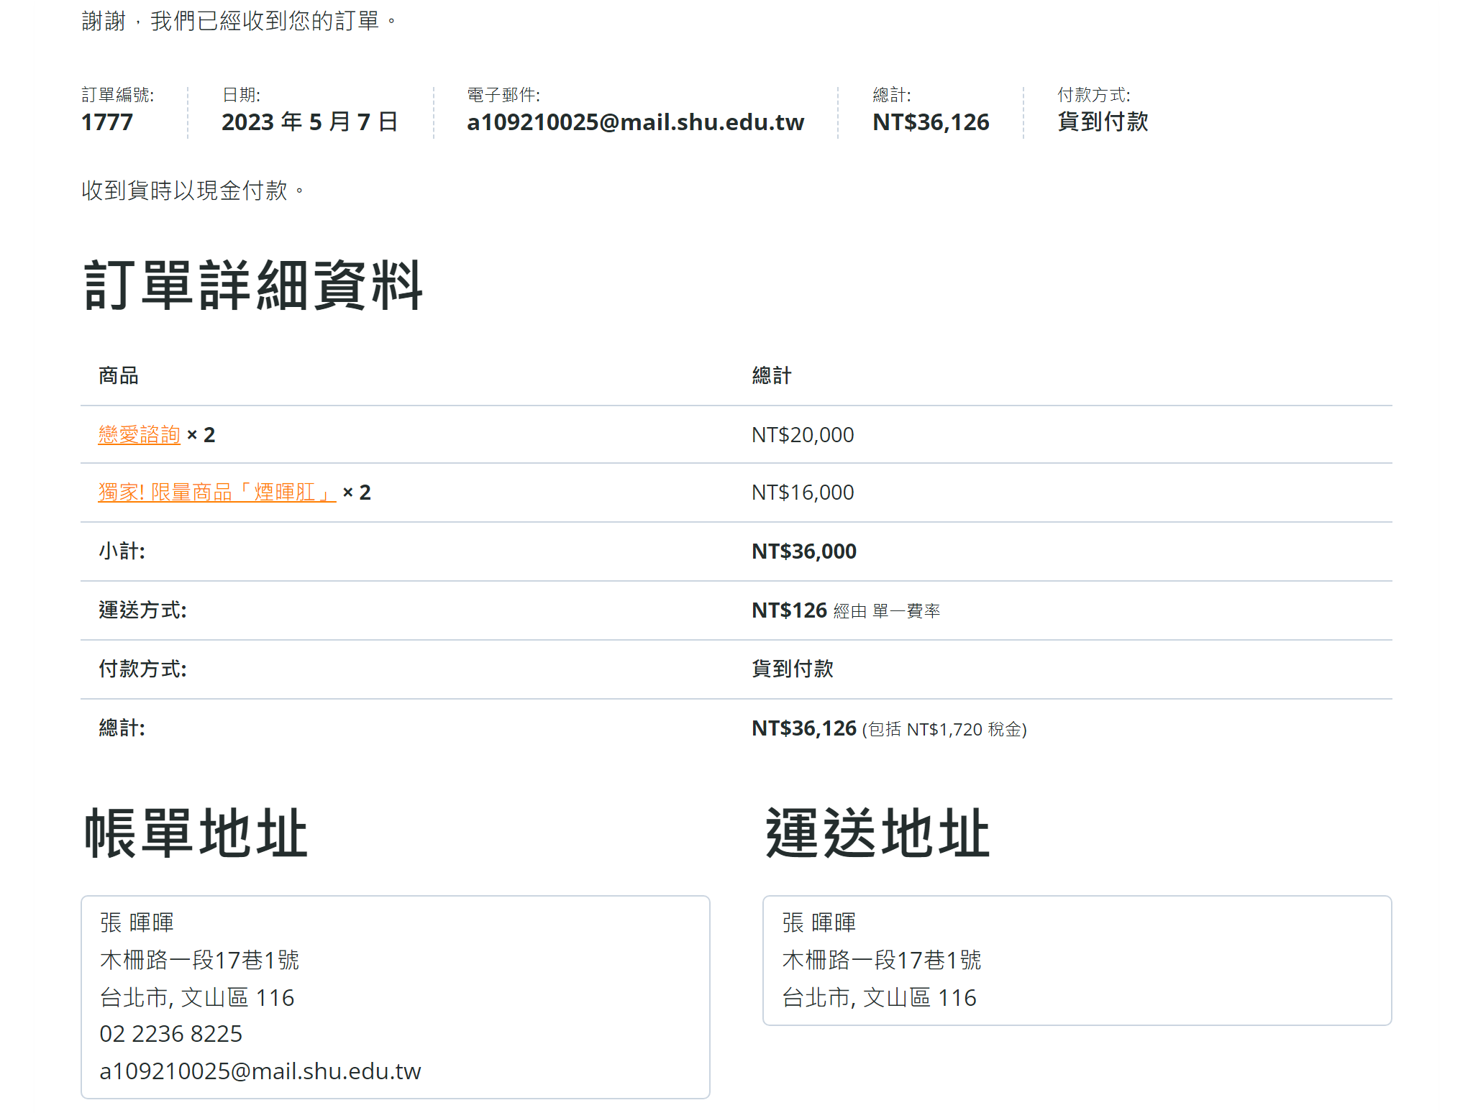Click the 運送地址 heading
Image resolution: width=1473 pixels, height=1113 pixels.
click(x=877, y=833)
